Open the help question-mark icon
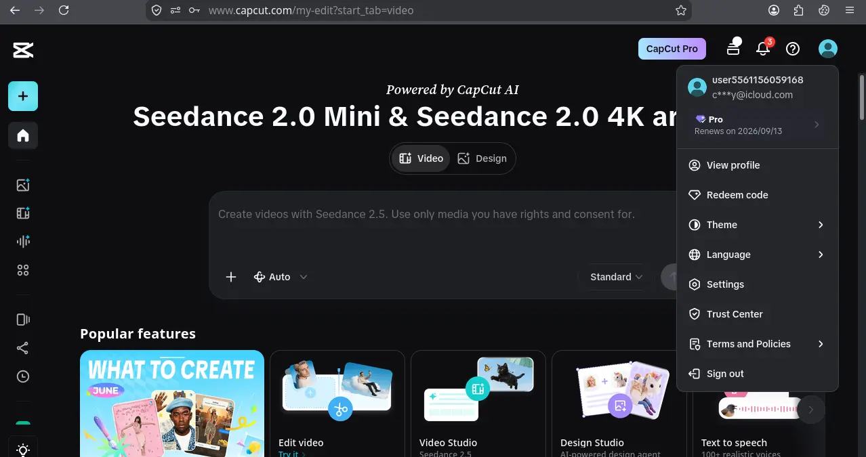The image size is (866, 457). click(x=793, y=49)
